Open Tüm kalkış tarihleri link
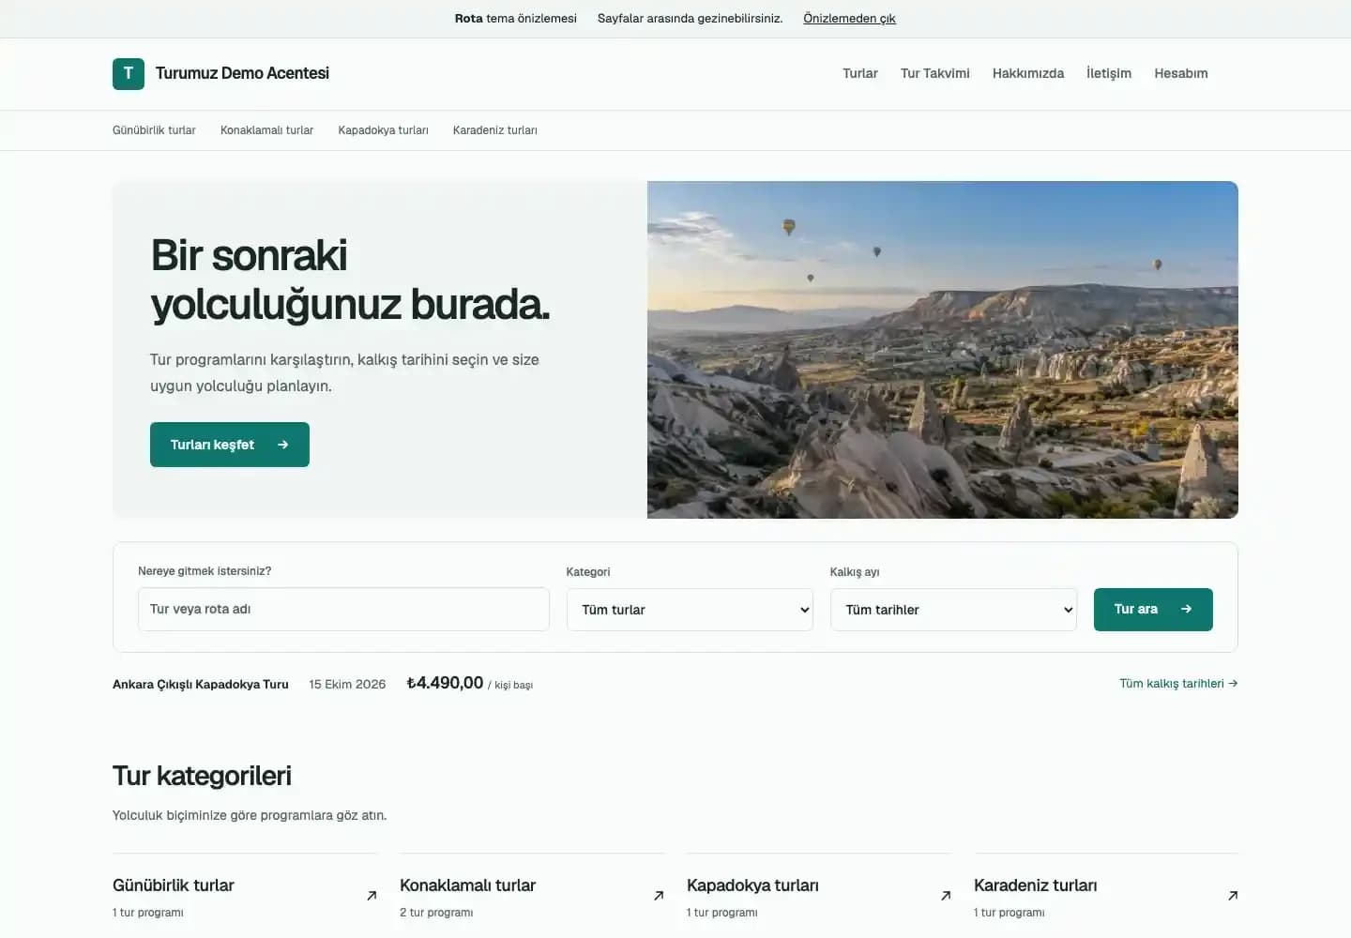 [1178, 684]
